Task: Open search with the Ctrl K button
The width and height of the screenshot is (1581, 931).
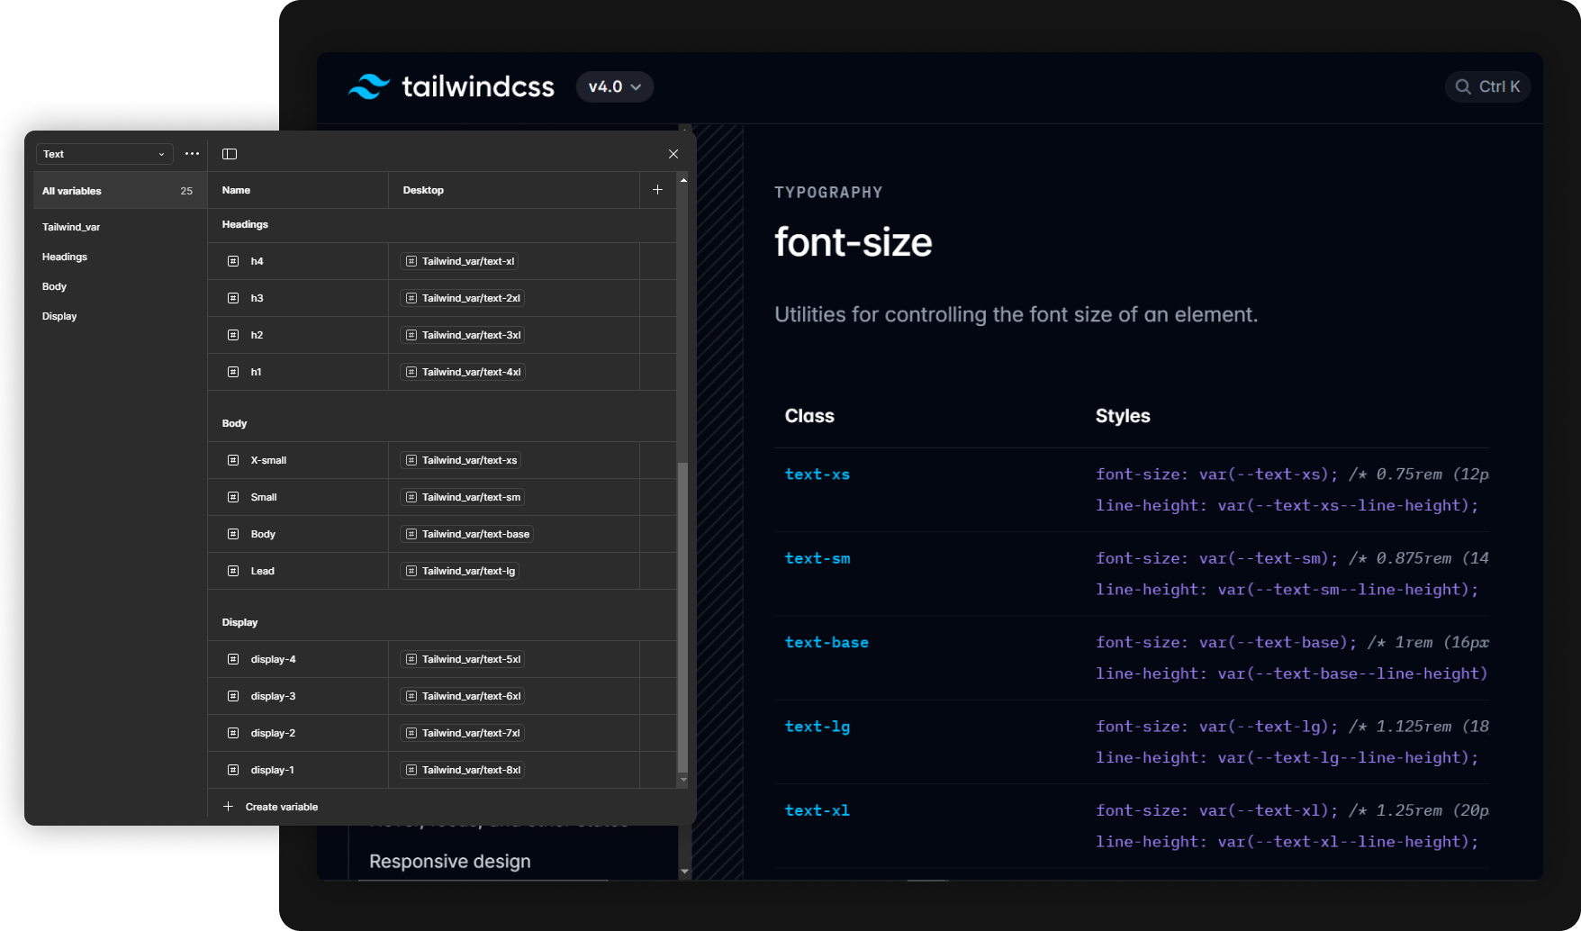Action: pyautogui.click(x=1487, y=86)
